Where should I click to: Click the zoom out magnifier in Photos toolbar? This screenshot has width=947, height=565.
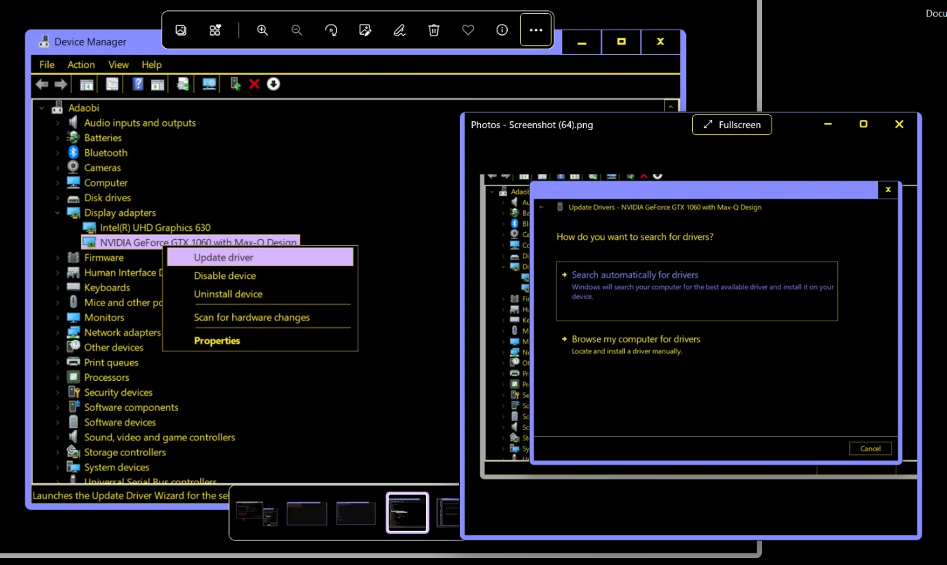297,30
